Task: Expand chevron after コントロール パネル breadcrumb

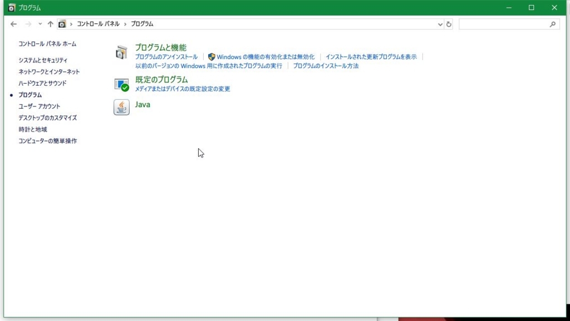Action: [x=125, y=24]
